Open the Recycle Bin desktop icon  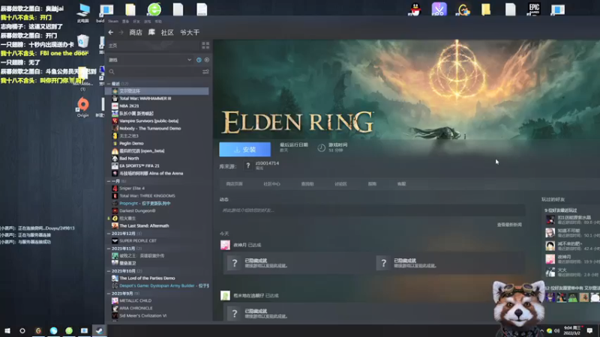(83, 41)
